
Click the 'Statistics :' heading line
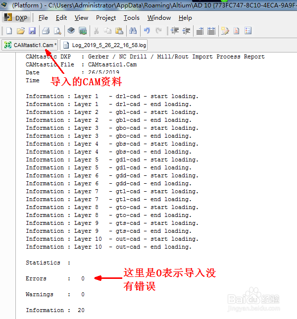pyautogui.click(x=48, y=263)
